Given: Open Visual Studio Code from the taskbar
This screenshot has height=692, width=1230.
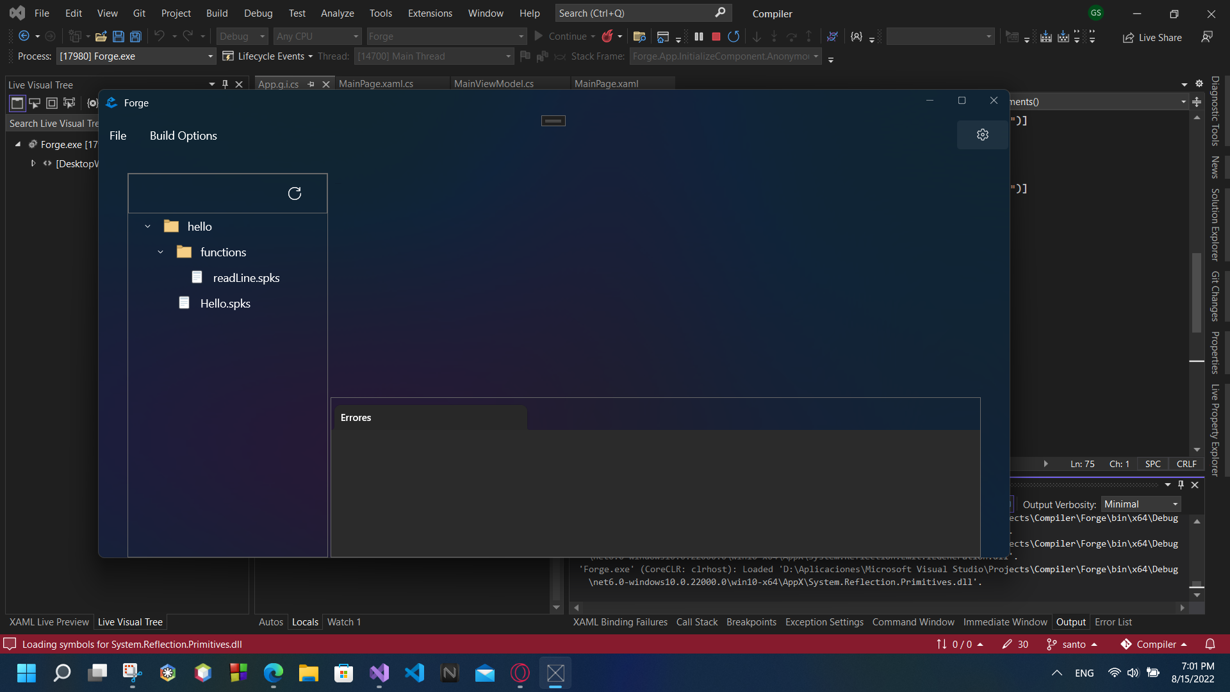Looking at the screenshot, I should pos(414,673).
